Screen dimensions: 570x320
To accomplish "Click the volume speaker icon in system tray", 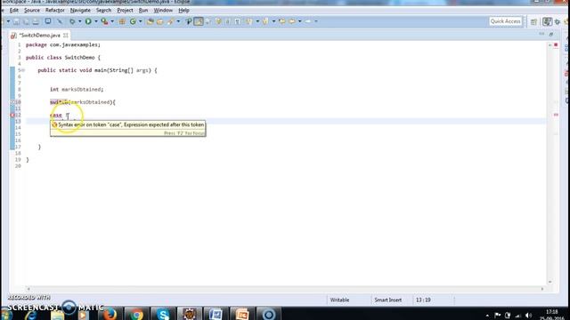I will click(x=528, y=316).
